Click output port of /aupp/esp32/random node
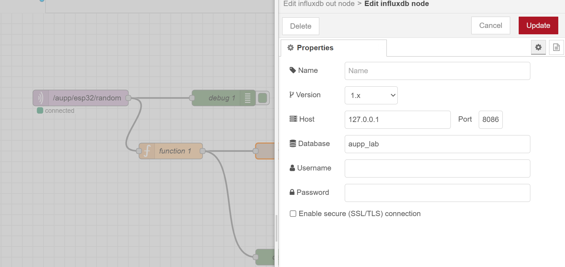This screenshot has height=267, width=565. click(x=128, y=98)
